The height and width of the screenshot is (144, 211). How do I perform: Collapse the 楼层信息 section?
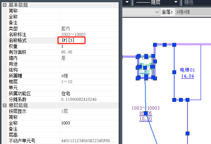(4, 105)
